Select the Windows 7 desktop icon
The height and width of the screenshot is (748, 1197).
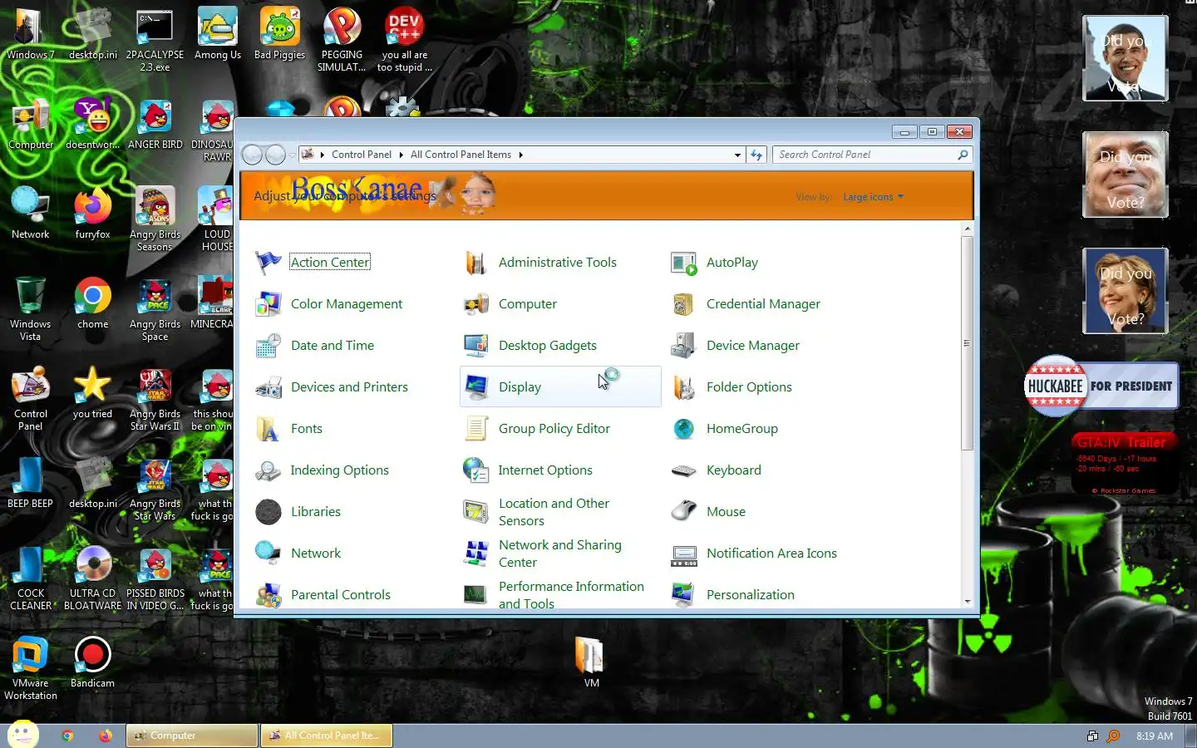tap(31, 33)
